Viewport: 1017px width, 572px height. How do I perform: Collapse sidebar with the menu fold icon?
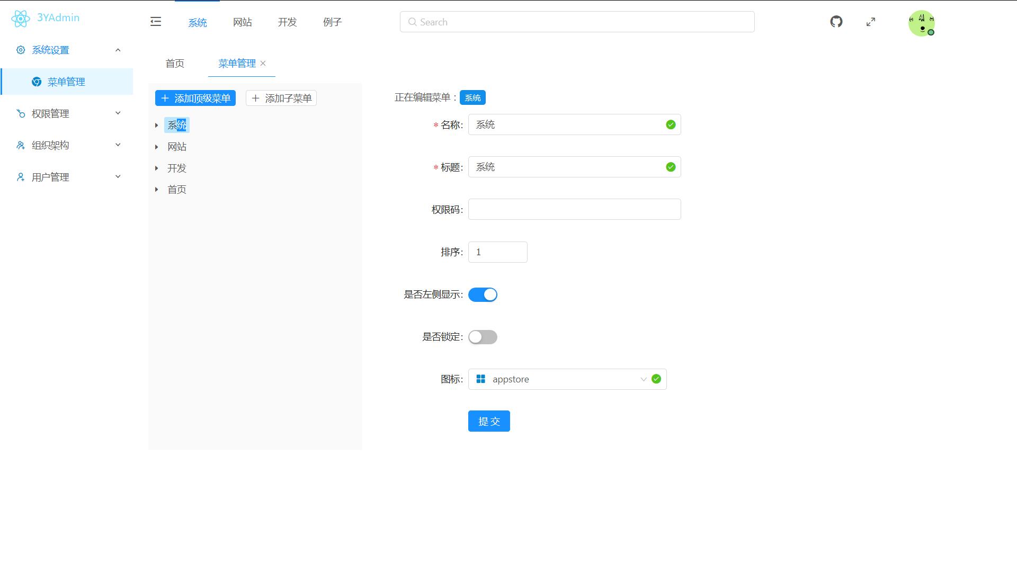(156, 22)
